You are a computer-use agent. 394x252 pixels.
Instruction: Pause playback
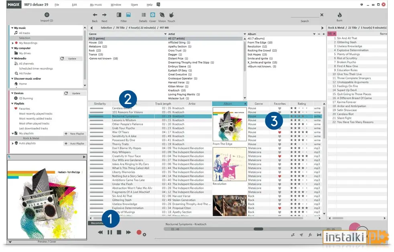pos(110,232)
